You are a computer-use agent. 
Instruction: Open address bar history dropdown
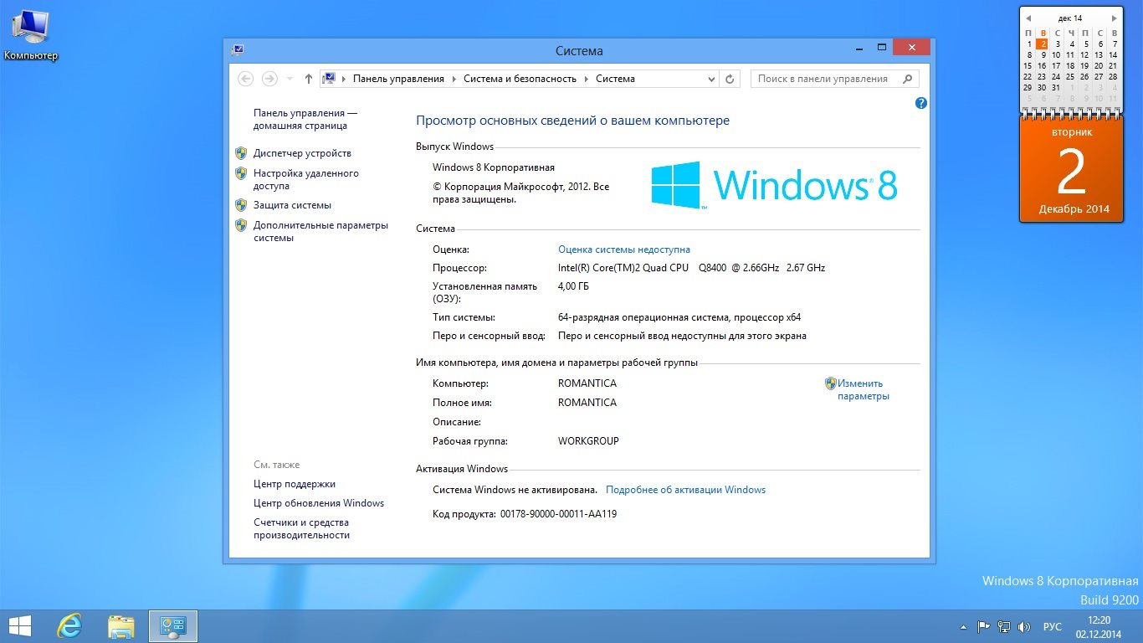(712, 79)
